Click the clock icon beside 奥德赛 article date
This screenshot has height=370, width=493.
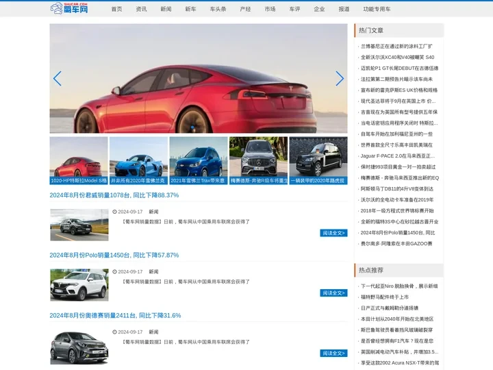(x=115, y=332)
